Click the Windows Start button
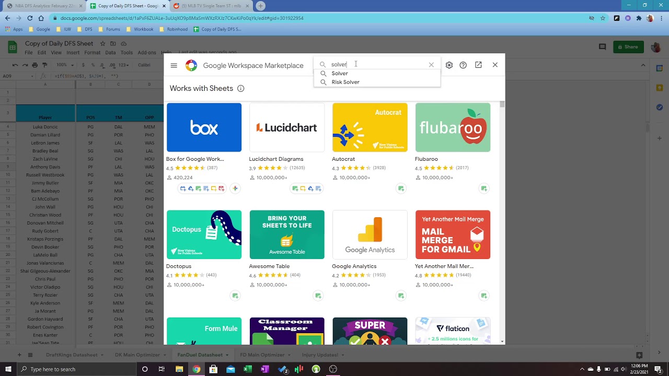 [x=8, y=369]
